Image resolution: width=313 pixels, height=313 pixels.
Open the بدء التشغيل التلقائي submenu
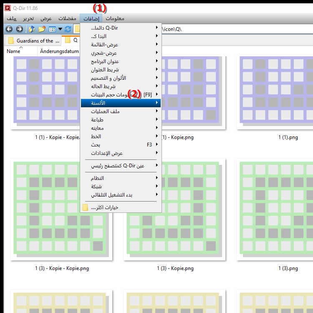(x=121, y=195)
